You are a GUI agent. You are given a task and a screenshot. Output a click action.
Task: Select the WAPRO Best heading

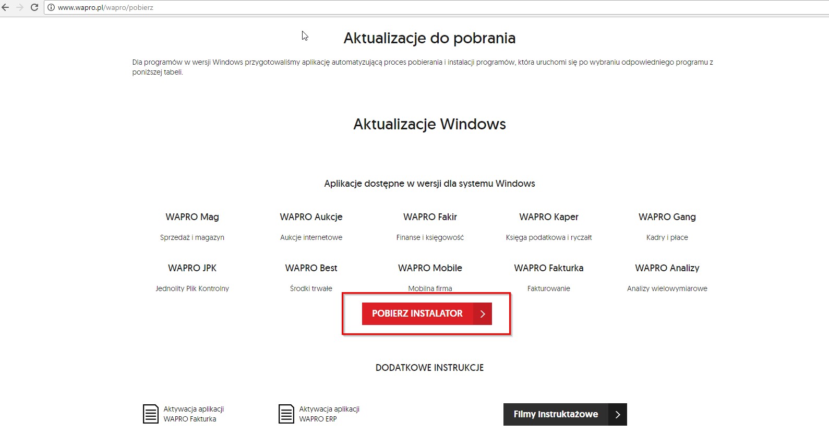pos(311,268)
